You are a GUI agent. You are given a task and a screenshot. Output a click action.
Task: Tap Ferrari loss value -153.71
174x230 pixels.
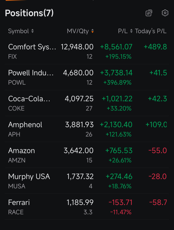click(x=120, y=202)
